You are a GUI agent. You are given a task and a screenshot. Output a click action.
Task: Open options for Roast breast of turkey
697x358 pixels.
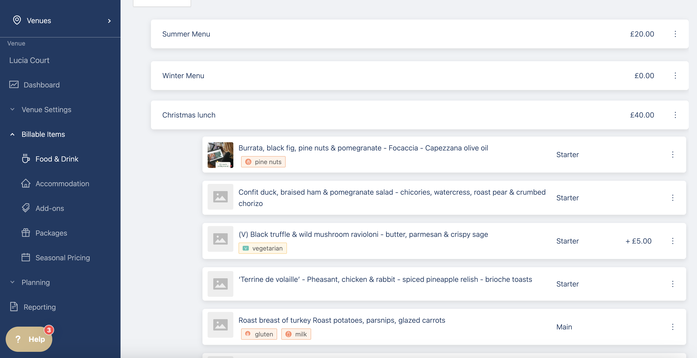coord(673,327)
